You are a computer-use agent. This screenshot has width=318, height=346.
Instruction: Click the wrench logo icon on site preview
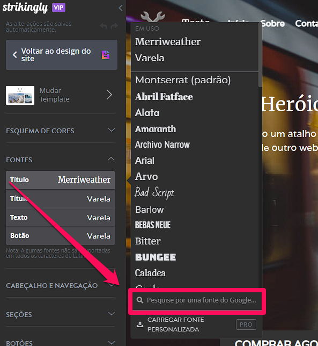click(x=153, y=17)
